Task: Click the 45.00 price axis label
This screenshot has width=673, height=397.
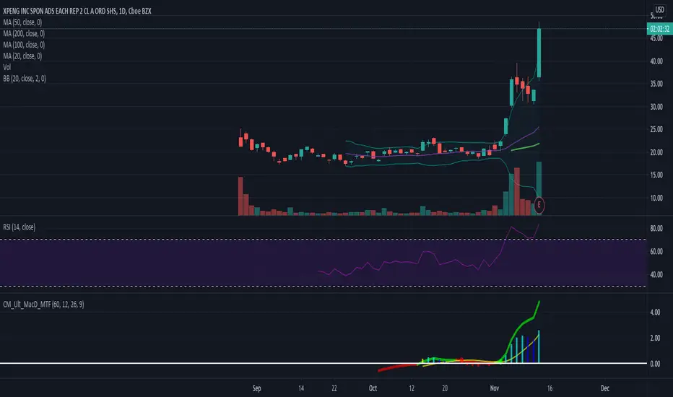Action: coord(656,39)
